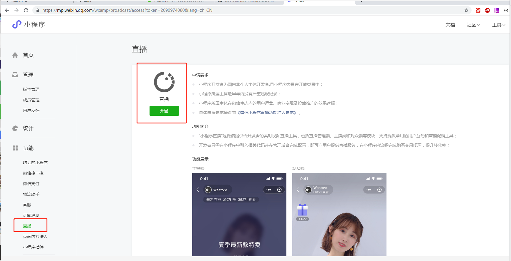Click the grid icon next to 功能

(15, 148)
